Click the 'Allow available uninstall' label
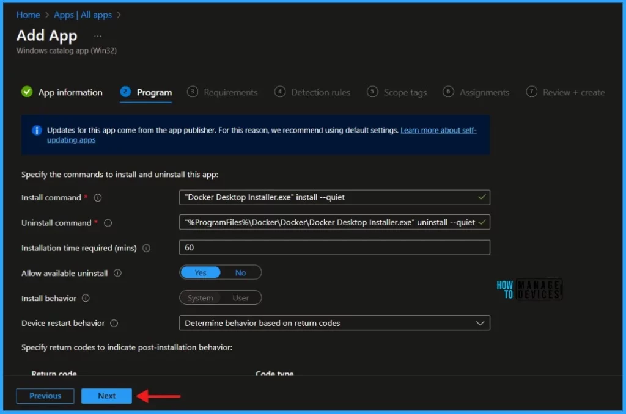The image size is (626, 414). 65,273
